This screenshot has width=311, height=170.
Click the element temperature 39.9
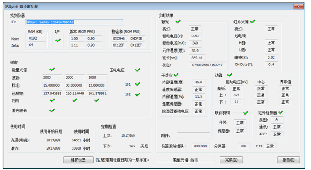[x=195, y=50]
